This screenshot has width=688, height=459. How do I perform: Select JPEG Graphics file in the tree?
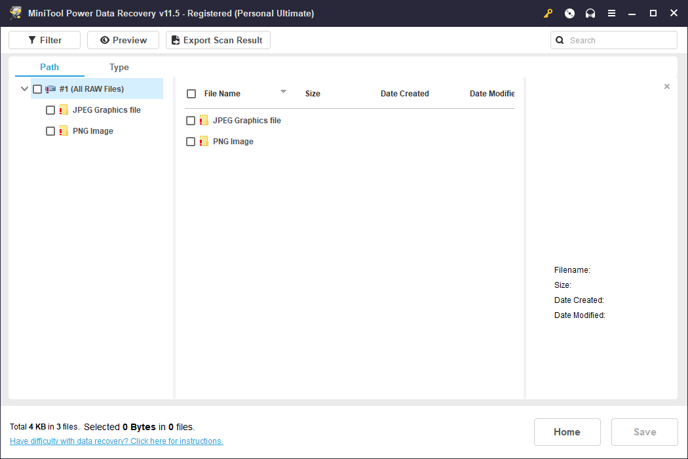tap(107, 110)
